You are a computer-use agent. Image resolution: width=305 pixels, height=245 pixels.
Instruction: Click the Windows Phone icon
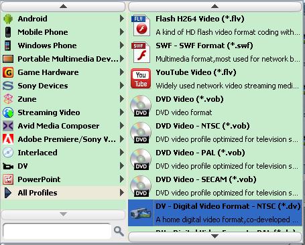coord(8,46)
